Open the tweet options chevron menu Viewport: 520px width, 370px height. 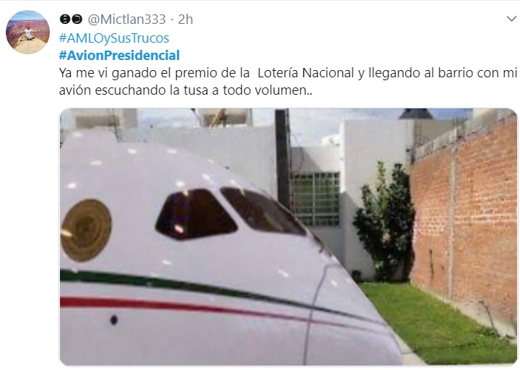[x=512, y=19]
